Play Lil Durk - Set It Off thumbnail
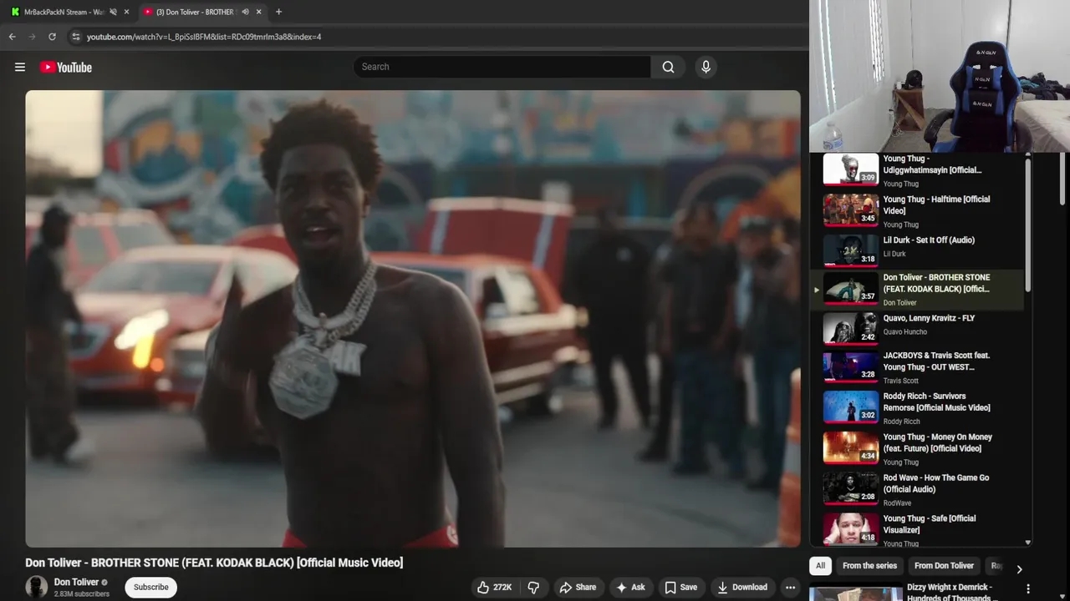The height and width of the screenshot is (601, 1070). coord(850,251)
